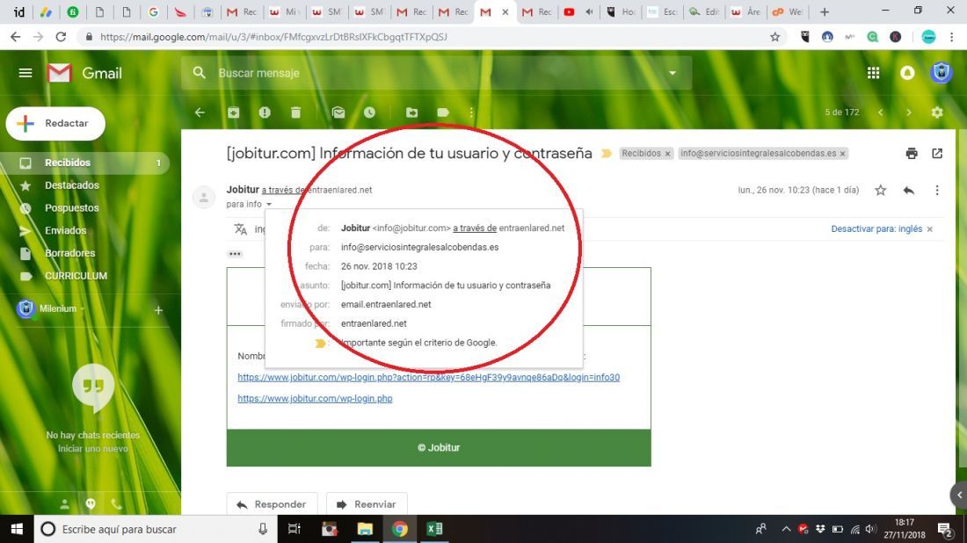The image size is (967, 543).
Task: Expand search options dropdown in the search bar
Action: click(x=673, y=73)
